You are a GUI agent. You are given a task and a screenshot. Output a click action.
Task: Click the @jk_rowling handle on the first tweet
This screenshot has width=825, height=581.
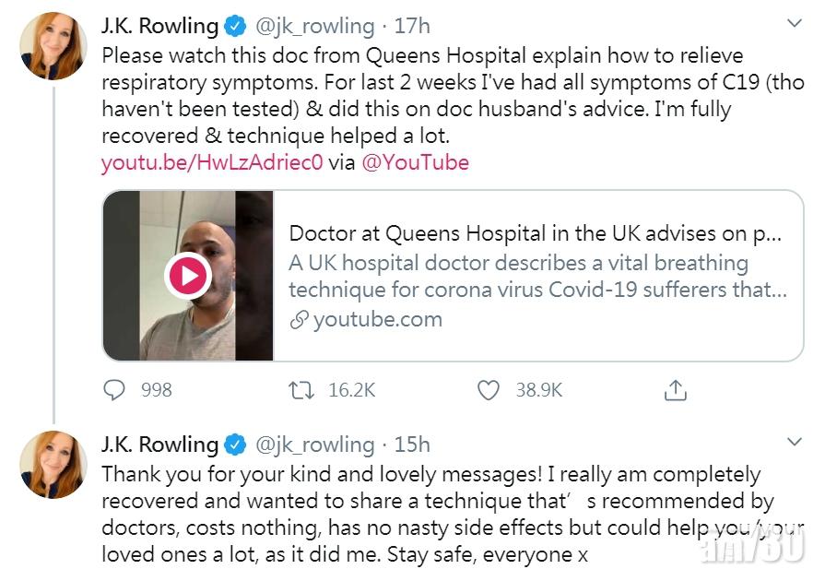point(313,26)
